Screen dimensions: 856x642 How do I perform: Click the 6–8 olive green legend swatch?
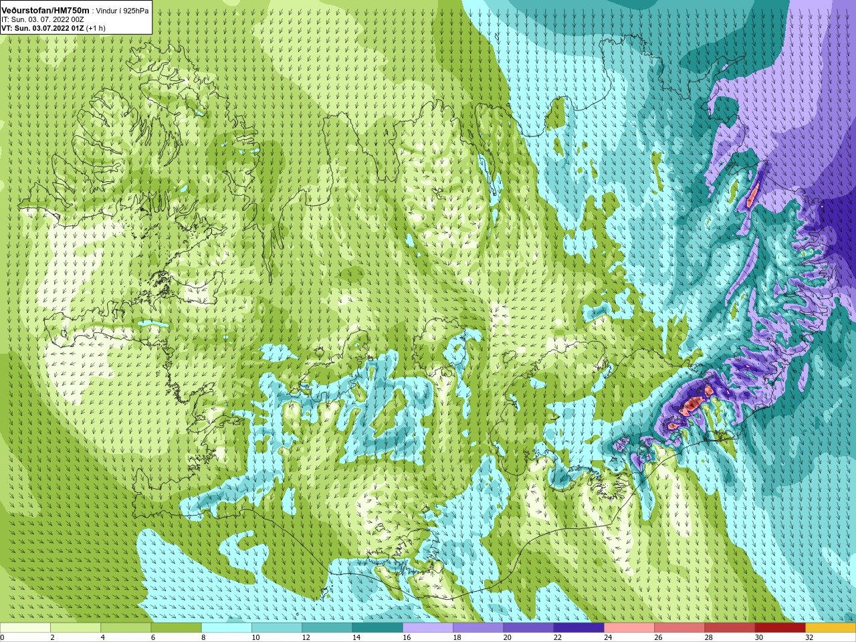(177, 627)
